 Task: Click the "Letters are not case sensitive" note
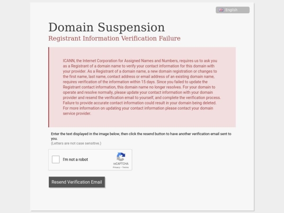pyautogui.click(x=76, y=143)
